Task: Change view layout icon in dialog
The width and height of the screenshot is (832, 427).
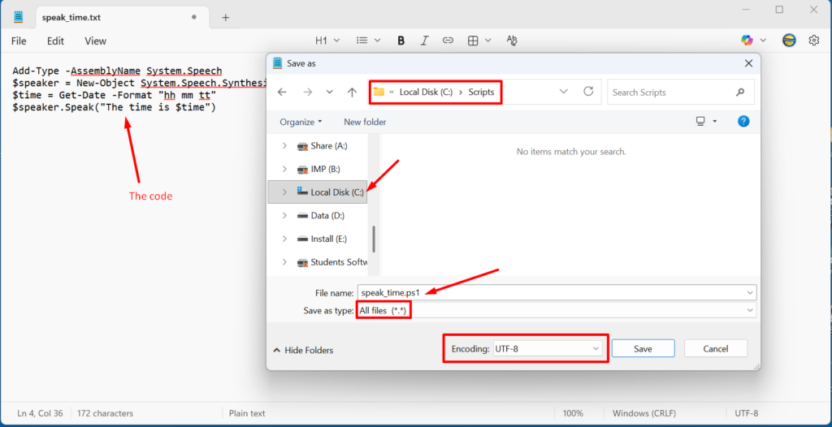Action: tap(700, 122)
